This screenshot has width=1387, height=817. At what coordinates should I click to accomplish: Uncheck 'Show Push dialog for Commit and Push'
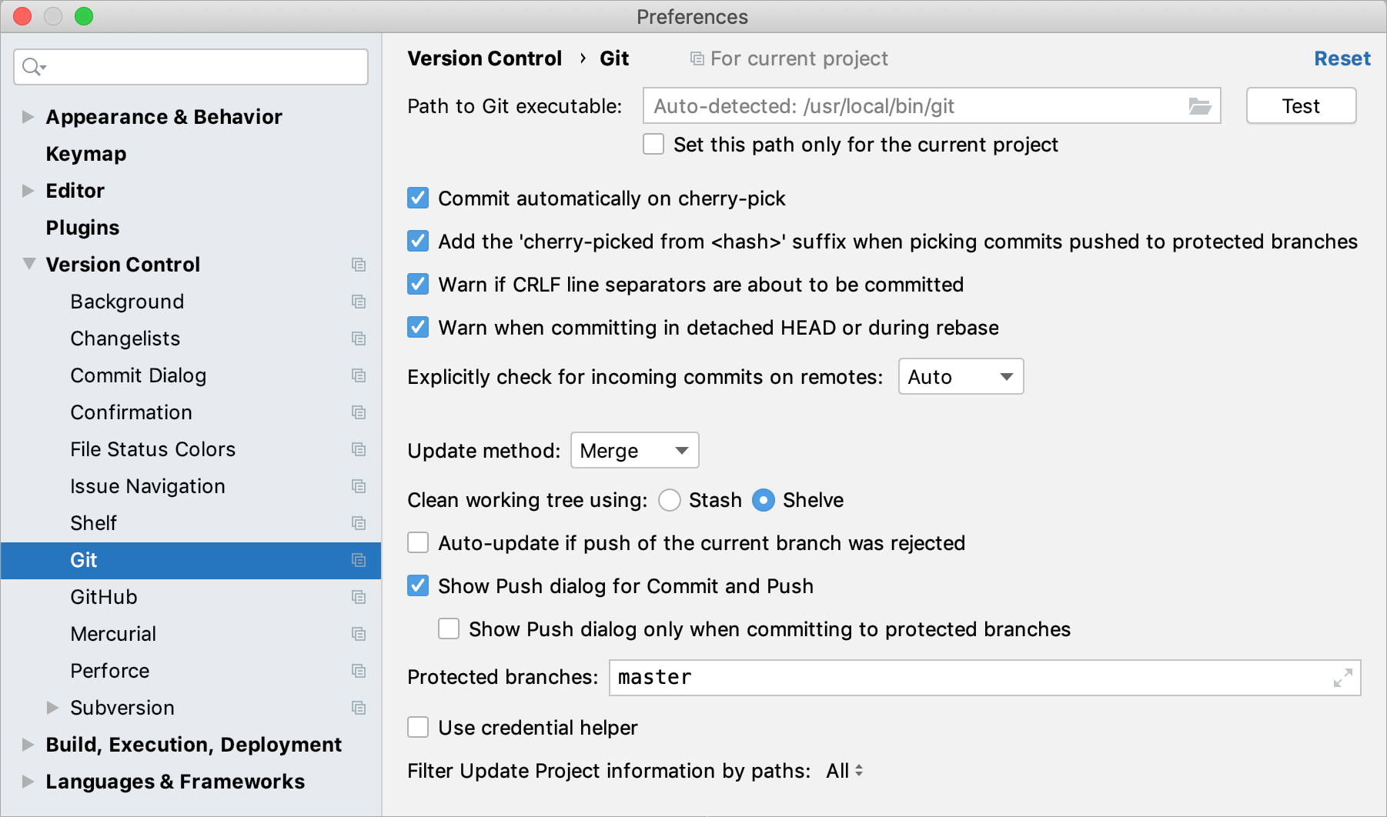418,586
